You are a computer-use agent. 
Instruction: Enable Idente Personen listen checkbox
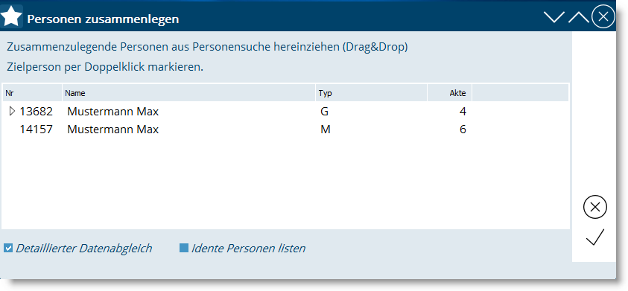(x=184, y=248)
